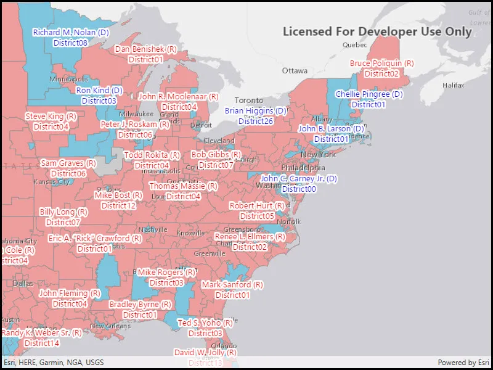Click the Brian Higgins (D) label
The image size is (493, 370).
point(255,116)
